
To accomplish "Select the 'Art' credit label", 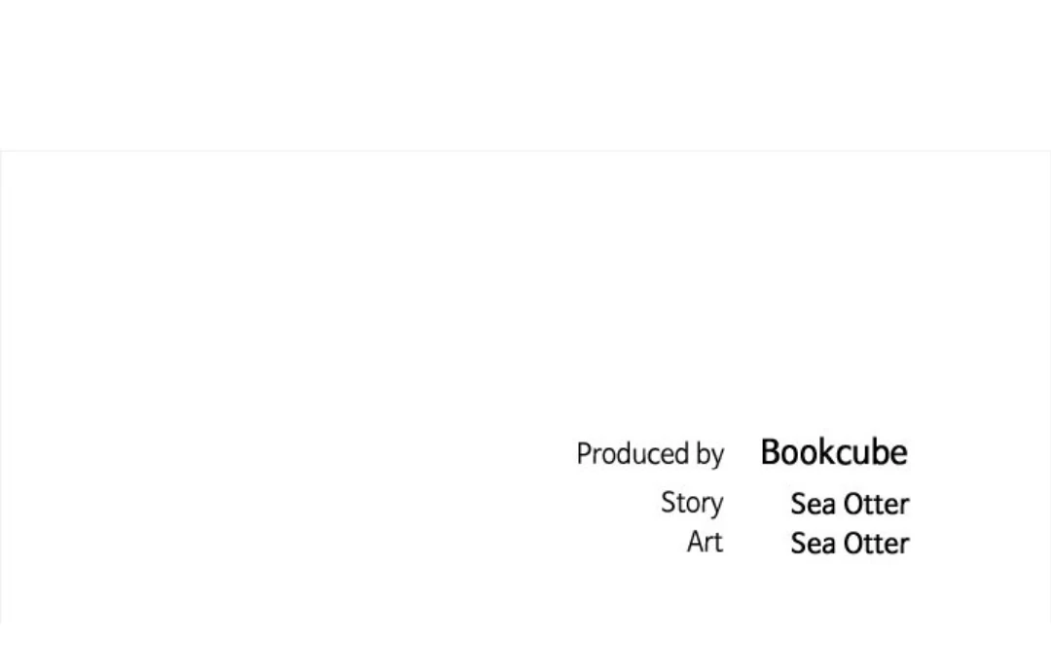I will click(705, 542).
